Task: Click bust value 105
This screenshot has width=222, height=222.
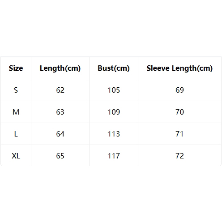Action: 114,90
